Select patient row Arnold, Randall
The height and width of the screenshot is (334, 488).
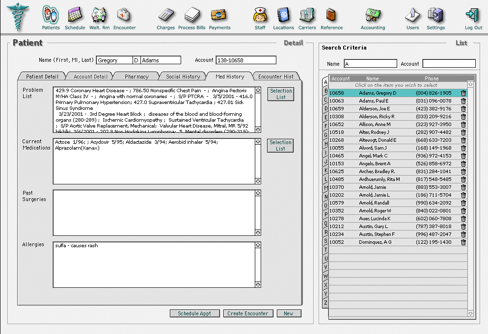(x=398, y=203)
